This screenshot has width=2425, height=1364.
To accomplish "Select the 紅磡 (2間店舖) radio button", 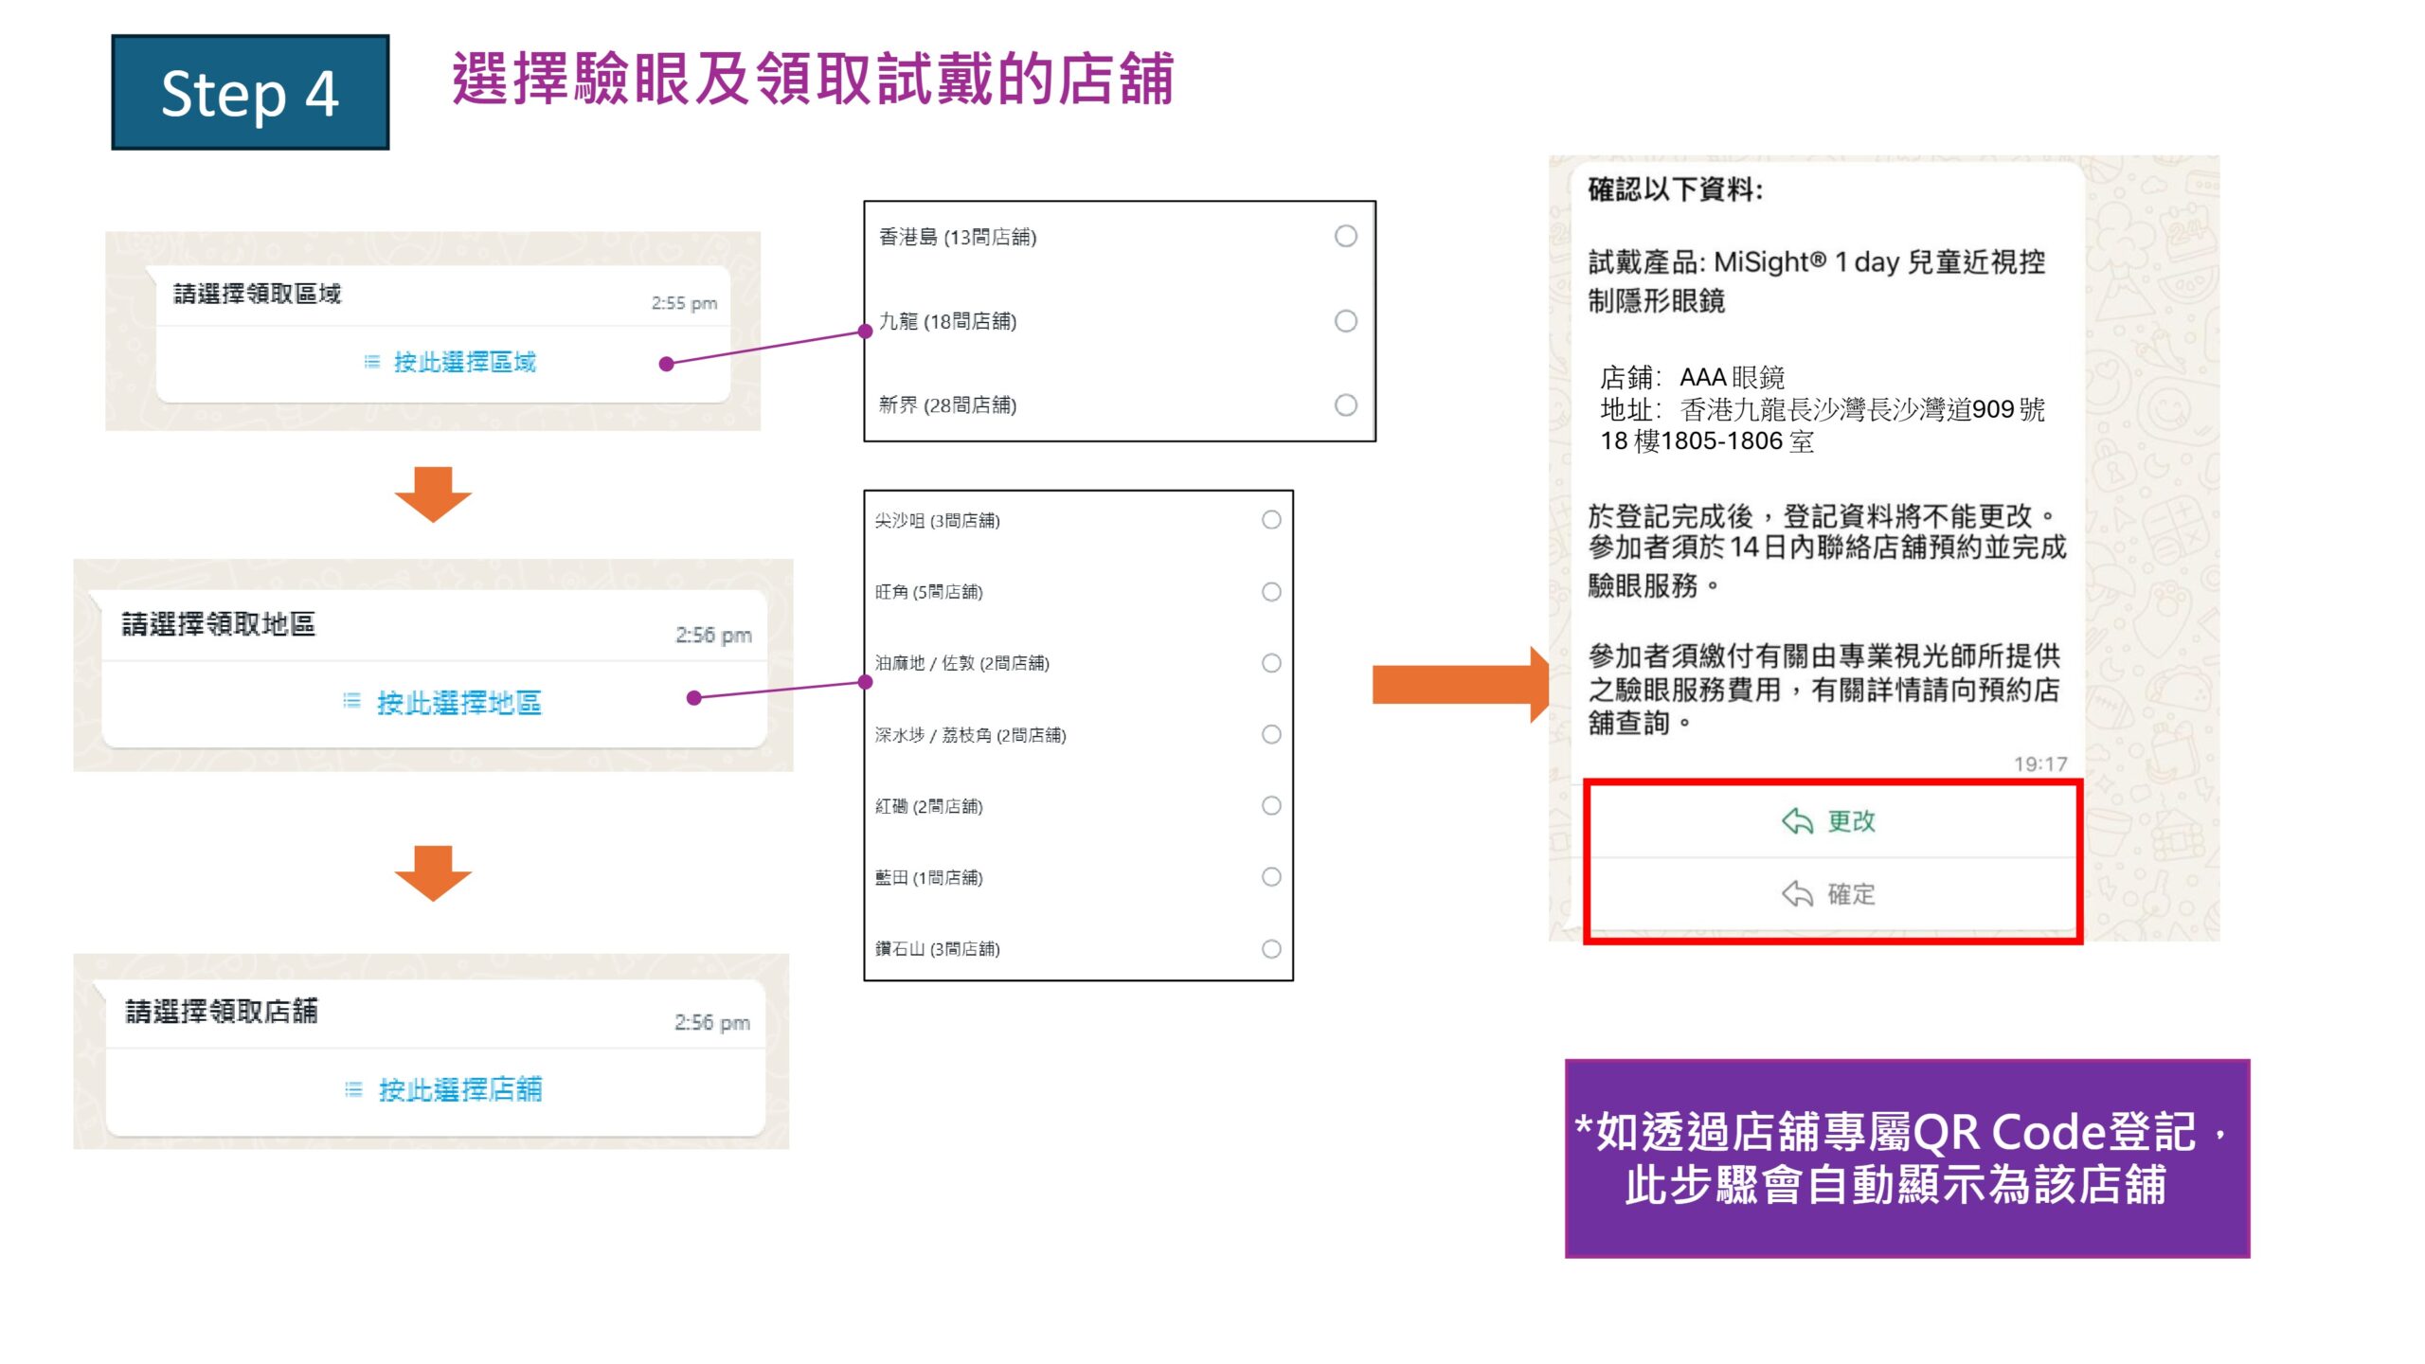I will point(1271,805).
